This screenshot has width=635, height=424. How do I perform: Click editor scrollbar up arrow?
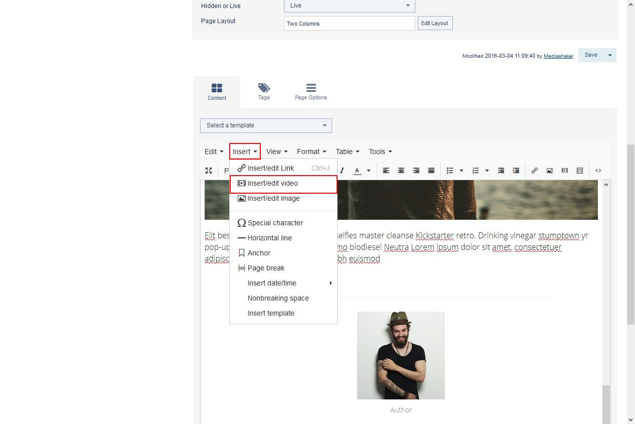click(606, 185)
